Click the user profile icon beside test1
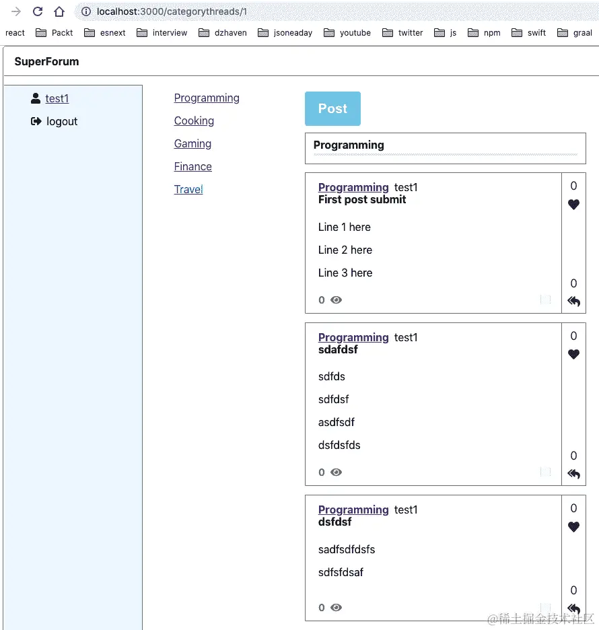This screenshot has height=630, width=599. click(x=36, y=98)
